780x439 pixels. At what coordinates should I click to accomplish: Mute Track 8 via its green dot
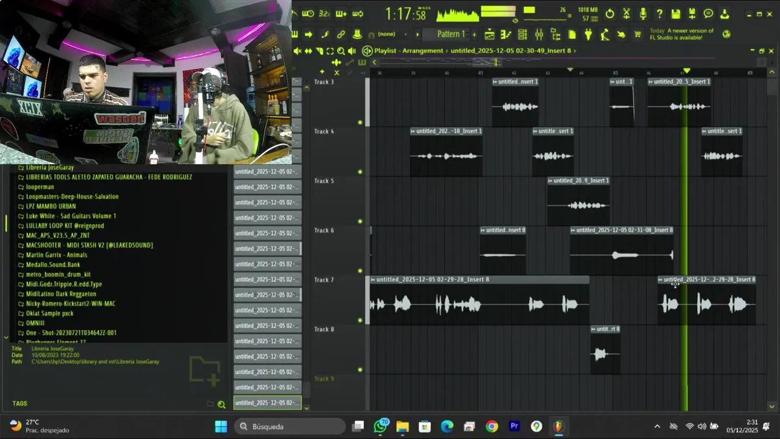(360, 369)
